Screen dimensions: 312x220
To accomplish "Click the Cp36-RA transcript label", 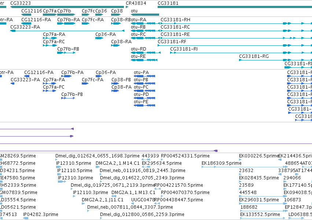I will tap(106, 34).
